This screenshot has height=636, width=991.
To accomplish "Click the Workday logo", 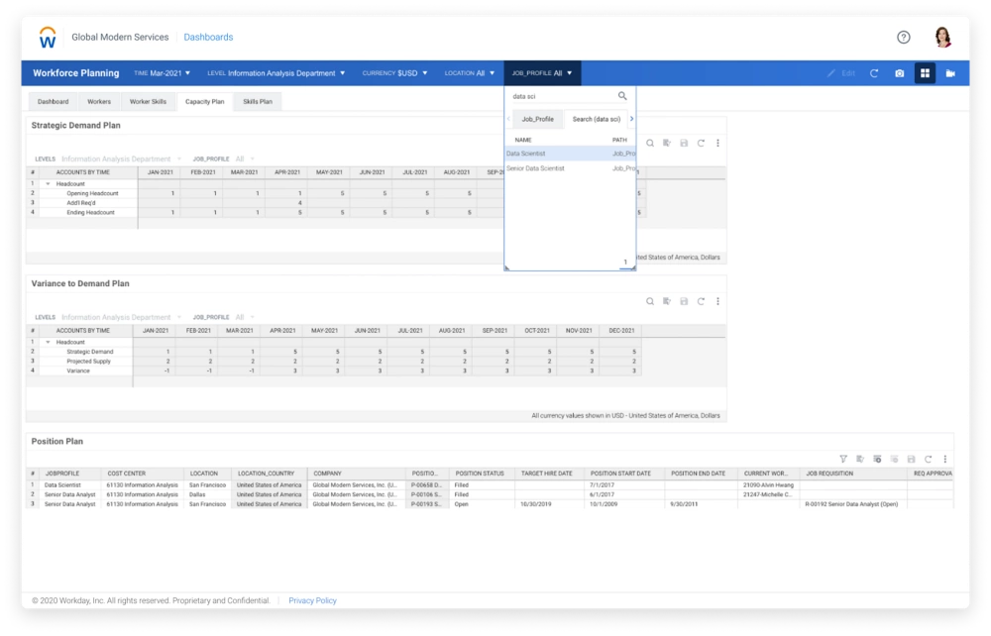I will coord(48,38).
